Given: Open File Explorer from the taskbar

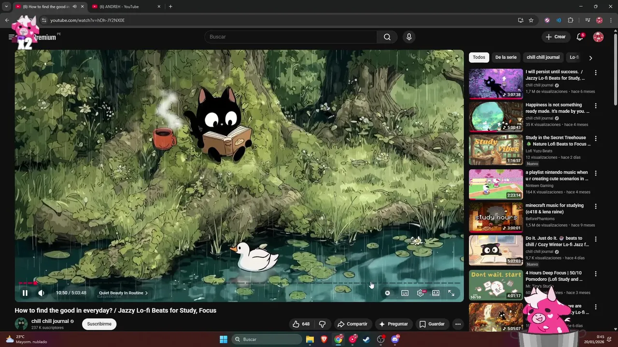Looking at the screenshot, I should [310, 339].
